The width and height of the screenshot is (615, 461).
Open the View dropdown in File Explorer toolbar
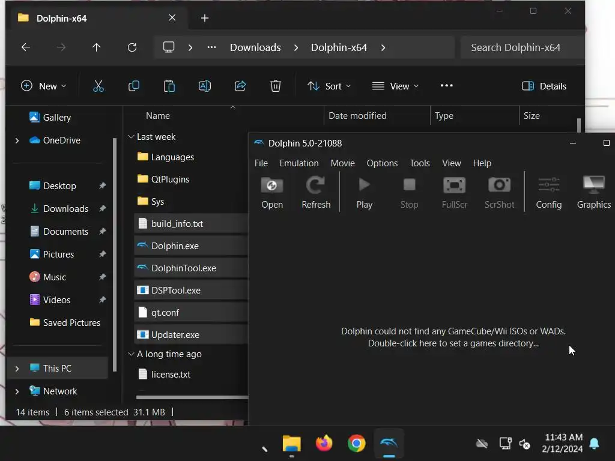[395, 86]
